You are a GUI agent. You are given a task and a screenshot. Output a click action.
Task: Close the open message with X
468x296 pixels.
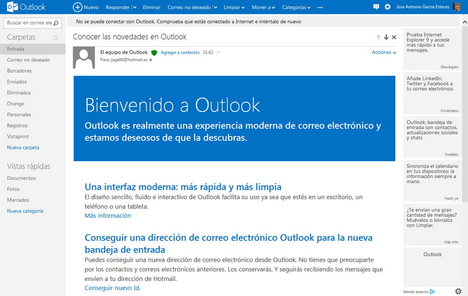point(394,37)
